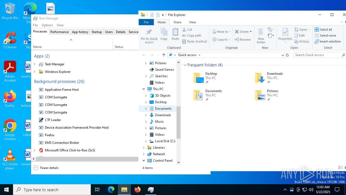Open Delete dropdown arrow
The height and width of the screenshot is (195, 346).
click(251, 32)
